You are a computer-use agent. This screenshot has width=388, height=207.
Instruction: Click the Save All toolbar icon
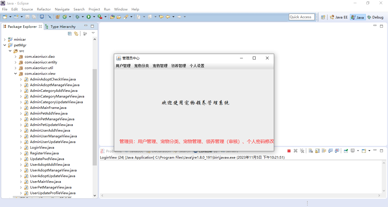(34, 17)
